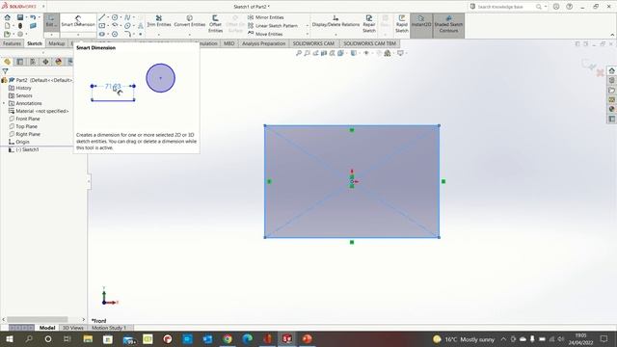Switch to Motion Study 1 tab
Screen dimensions: 617x347
pos(109,328)
